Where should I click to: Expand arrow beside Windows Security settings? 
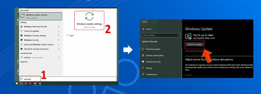(x=59, y=35)
